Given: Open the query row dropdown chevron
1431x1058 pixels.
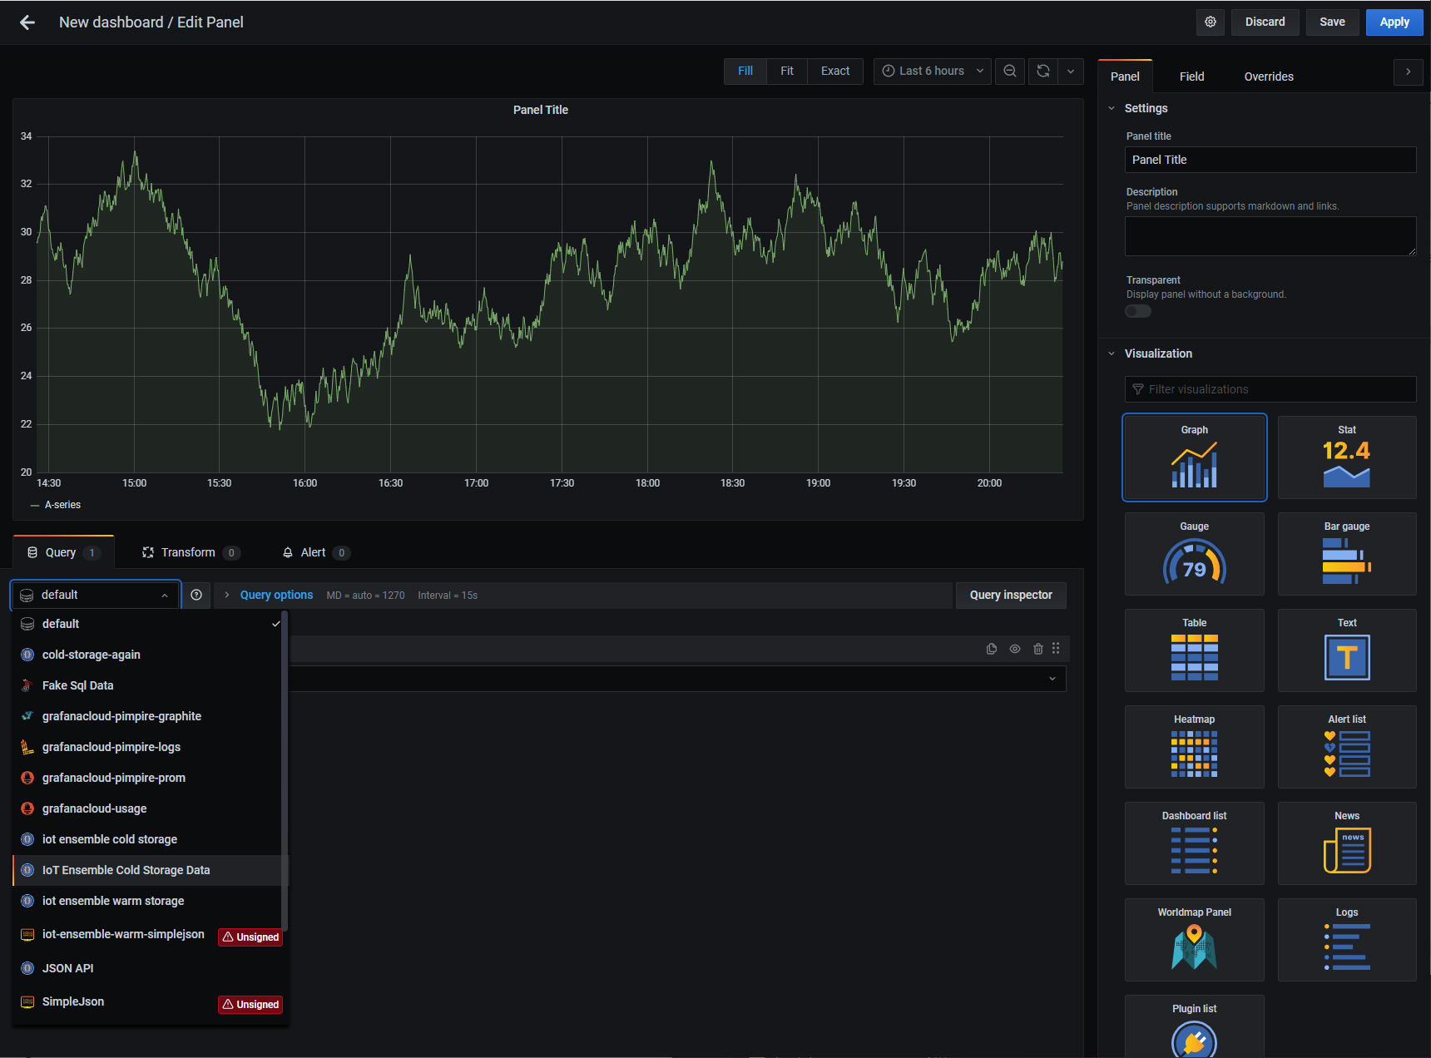Looking at the screenshot, I should tap(1052, 679).
